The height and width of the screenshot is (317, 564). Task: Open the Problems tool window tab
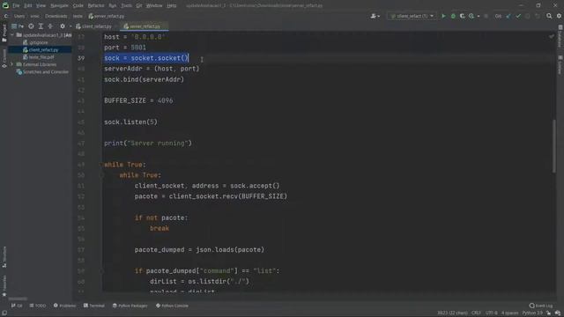pos(64,306)
